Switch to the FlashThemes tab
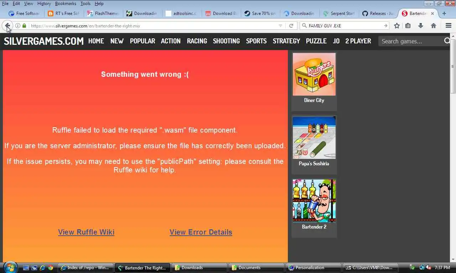The width and height of the screenshot is (456, 273). [103, 14]
